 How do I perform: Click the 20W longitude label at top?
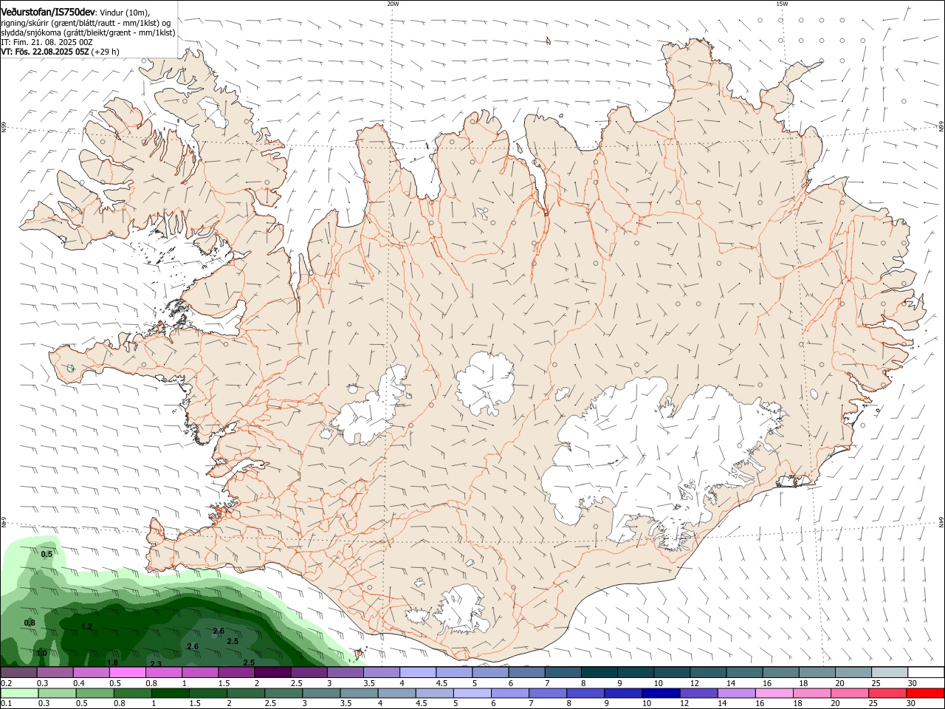(393, 4)
